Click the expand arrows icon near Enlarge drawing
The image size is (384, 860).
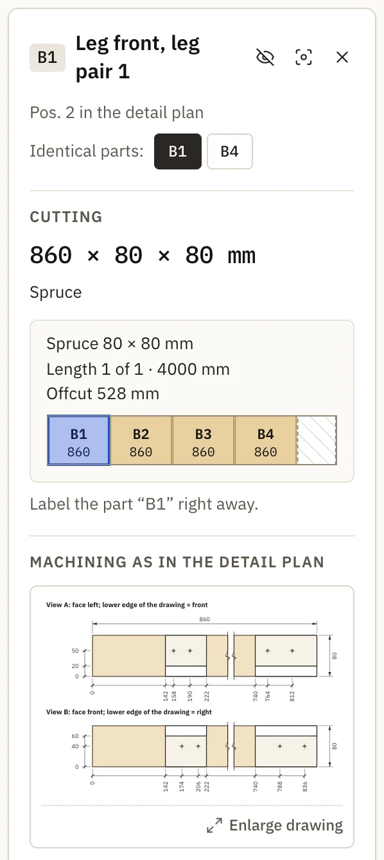[214, 825]
